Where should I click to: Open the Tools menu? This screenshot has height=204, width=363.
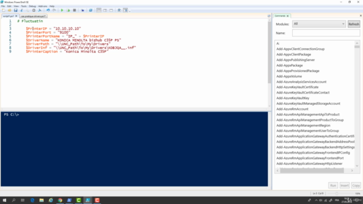point(24,6)
